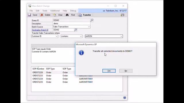Click the date 4/12/17 in header
This screenshot has width=184, height=103.
tap(123, 11)
